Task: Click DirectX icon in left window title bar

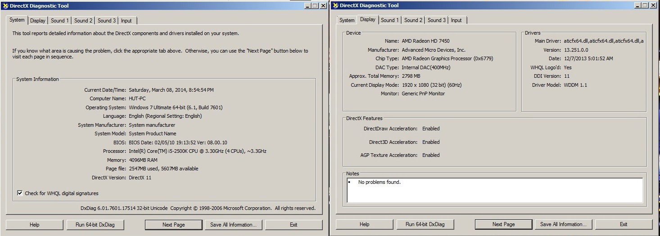Action: pyautogui.click(x=5, y=6)
